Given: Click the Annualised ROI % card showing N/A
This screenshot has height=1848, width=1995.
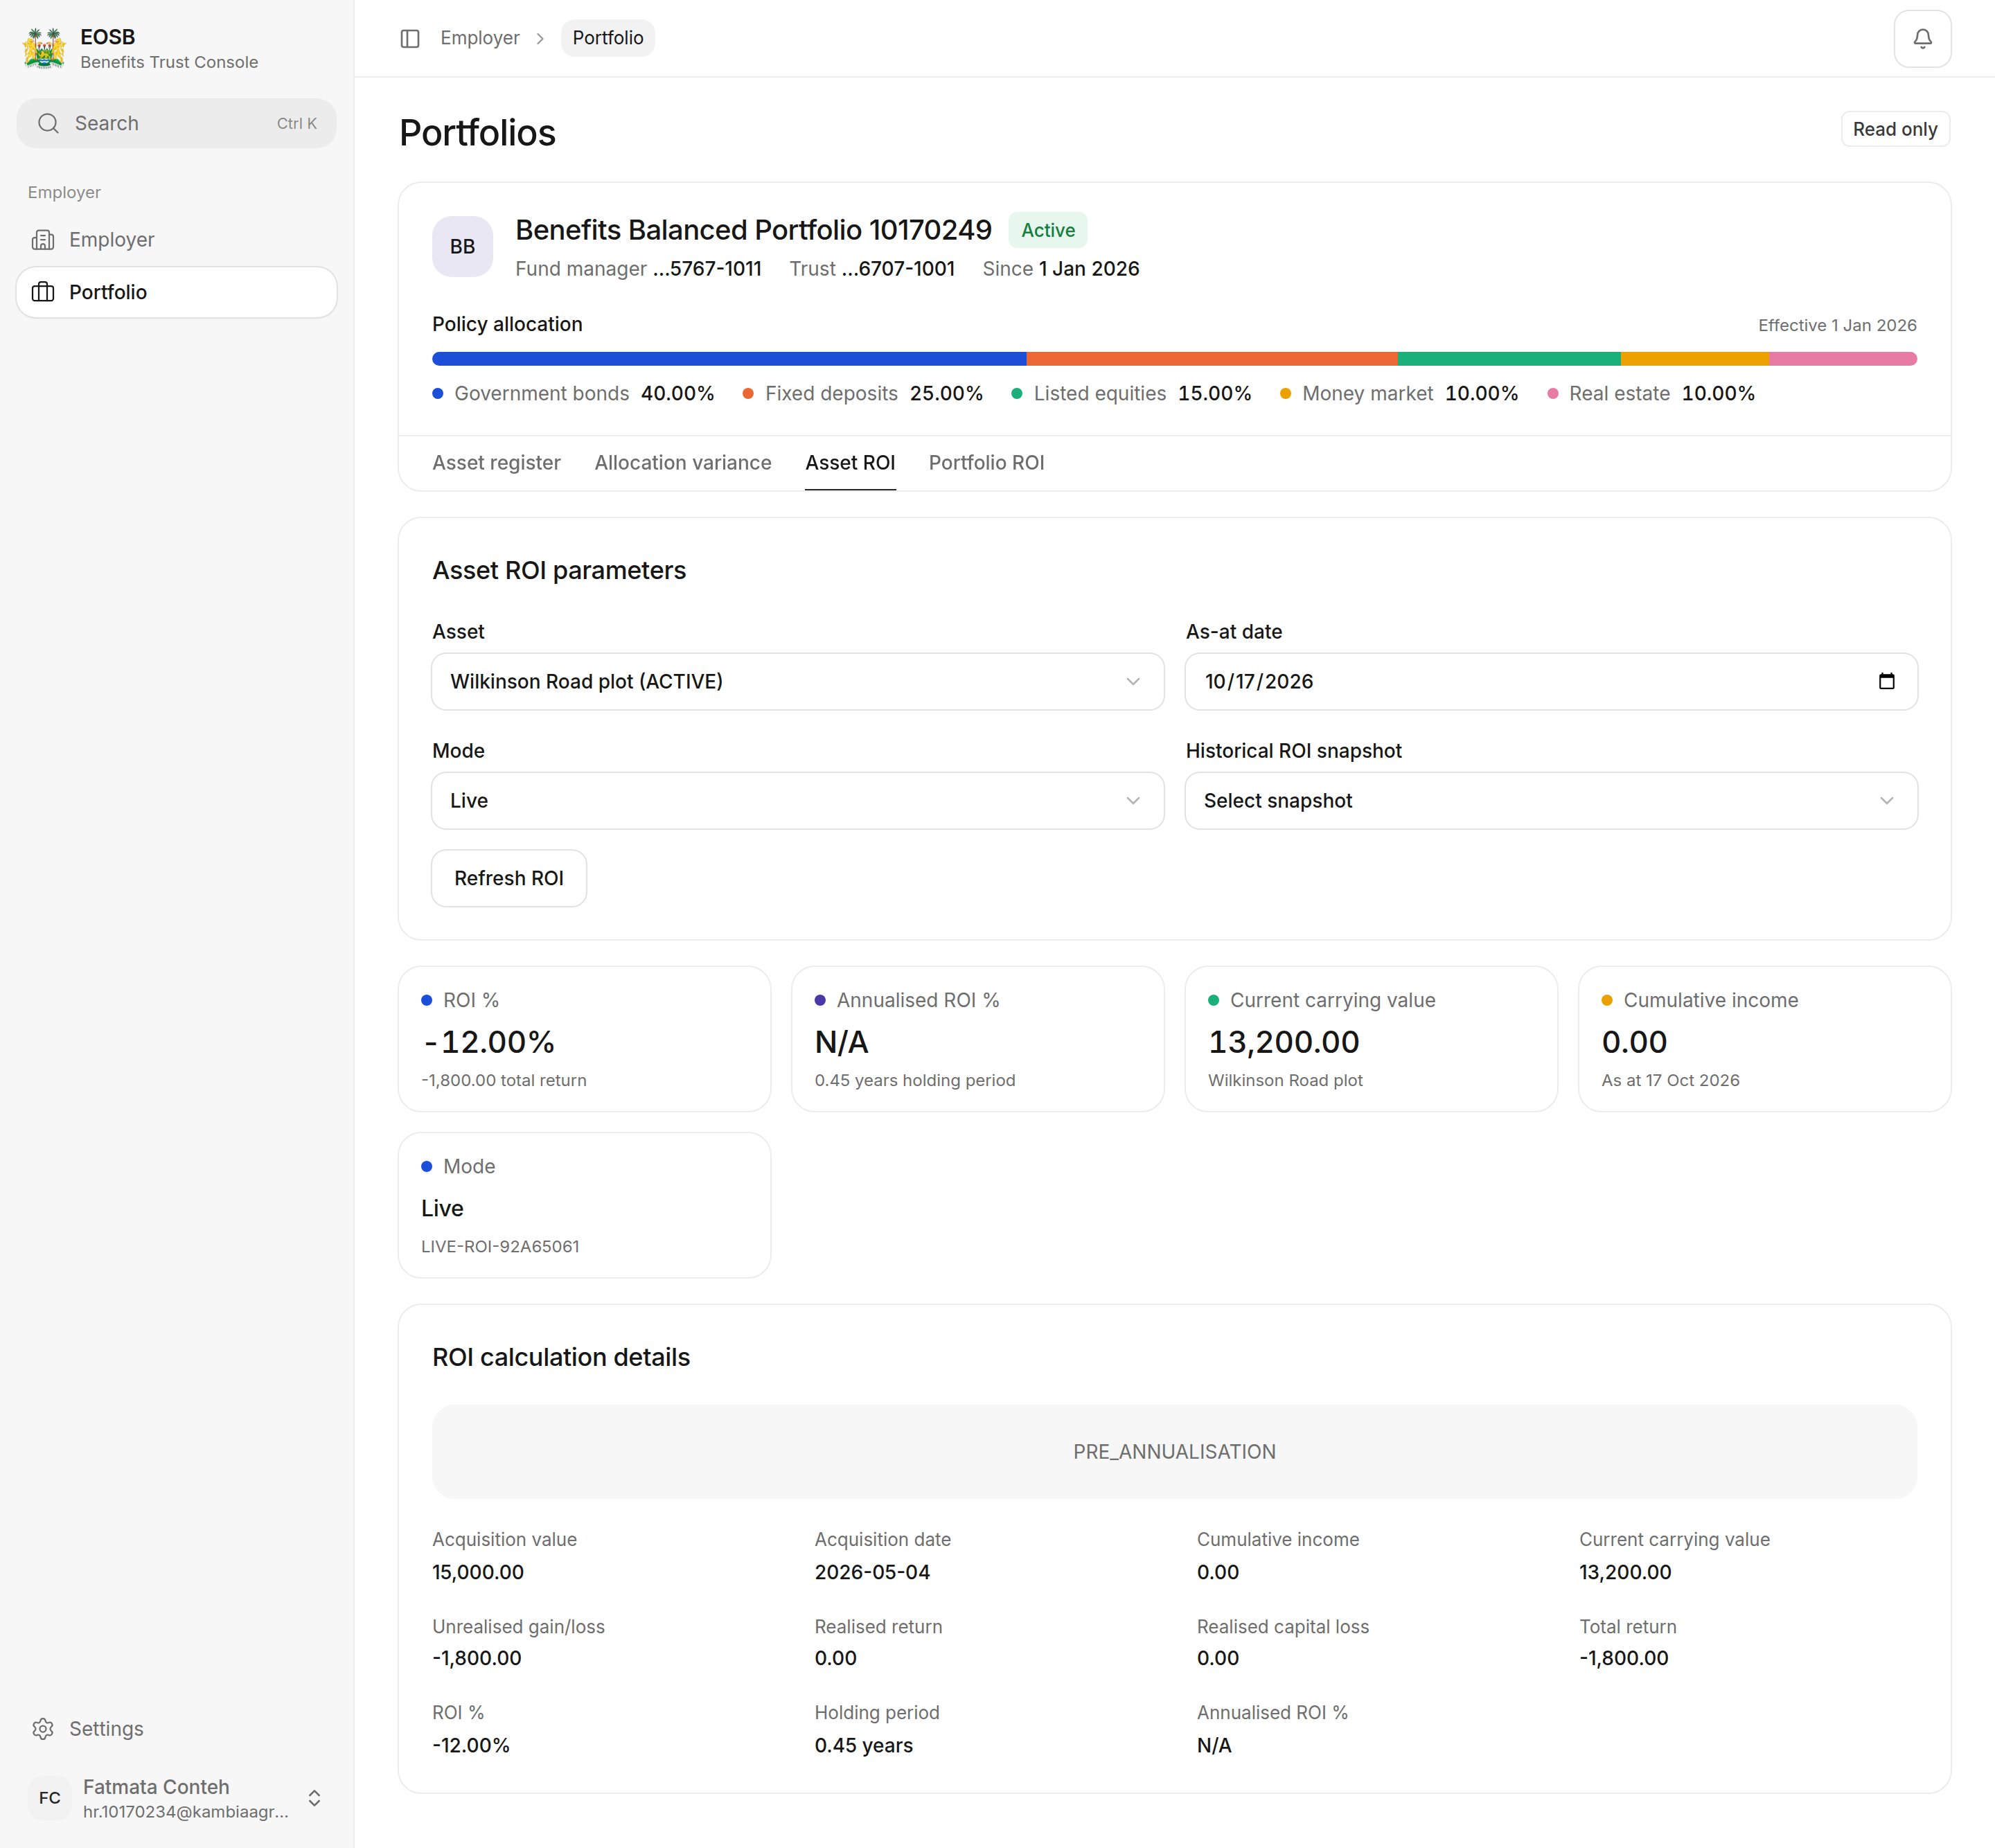Looking at the screenshot, I should click(x=977, y=1039).
